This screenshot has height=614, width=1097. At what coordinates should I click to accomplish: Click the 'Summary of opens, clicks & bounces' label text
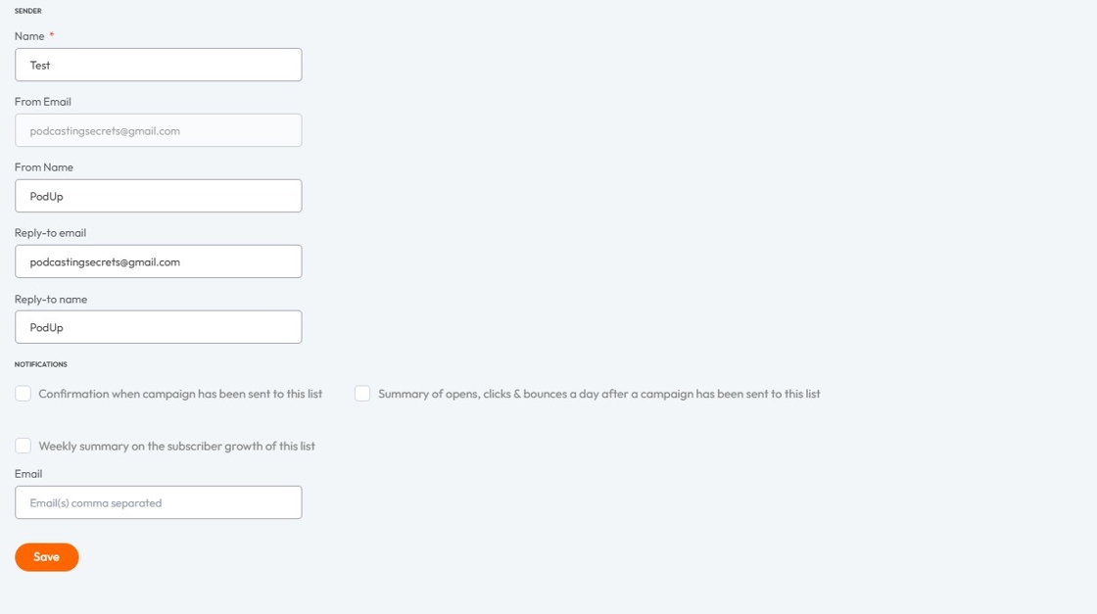(598, 394)
